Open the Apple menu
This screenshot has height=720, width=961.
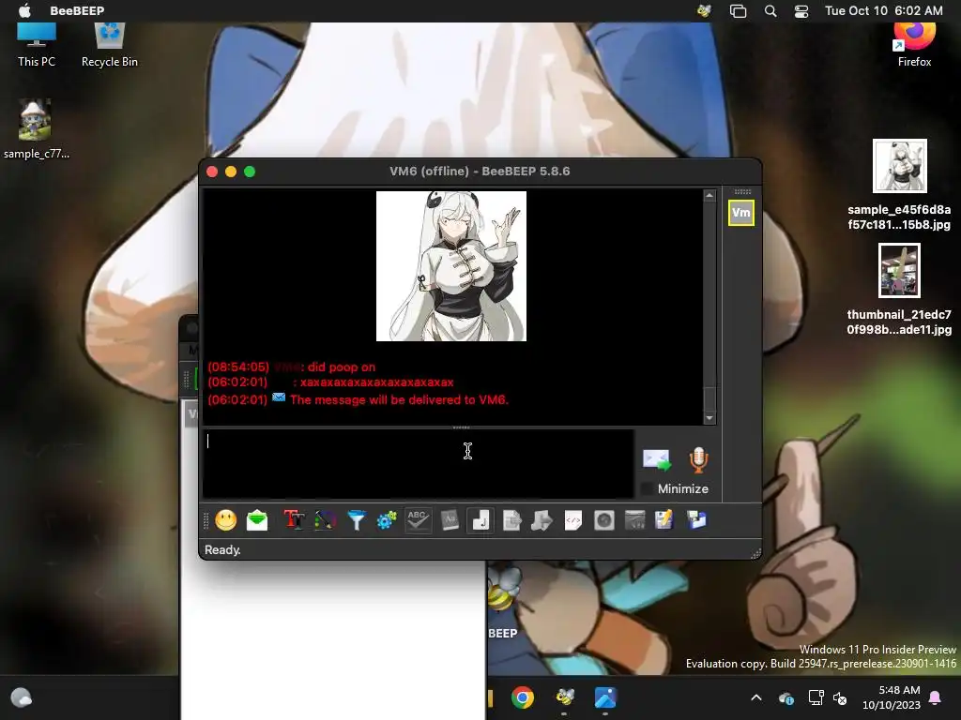pyautogui.click(x=24, y=10)
